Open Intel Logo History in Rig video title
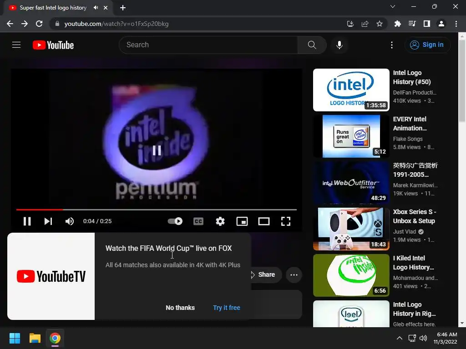The width and height of the screenshot is (466, 349). pyautogui.click(x=414, y=309)
